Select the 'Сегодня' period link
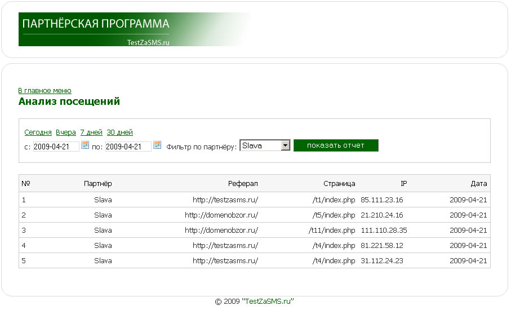Viewport: 511px width, 310px height. [x=38, y=132]
